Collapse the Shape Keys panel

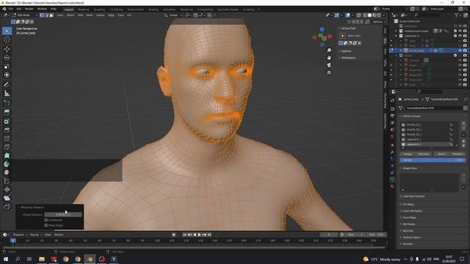pos(409,168)
